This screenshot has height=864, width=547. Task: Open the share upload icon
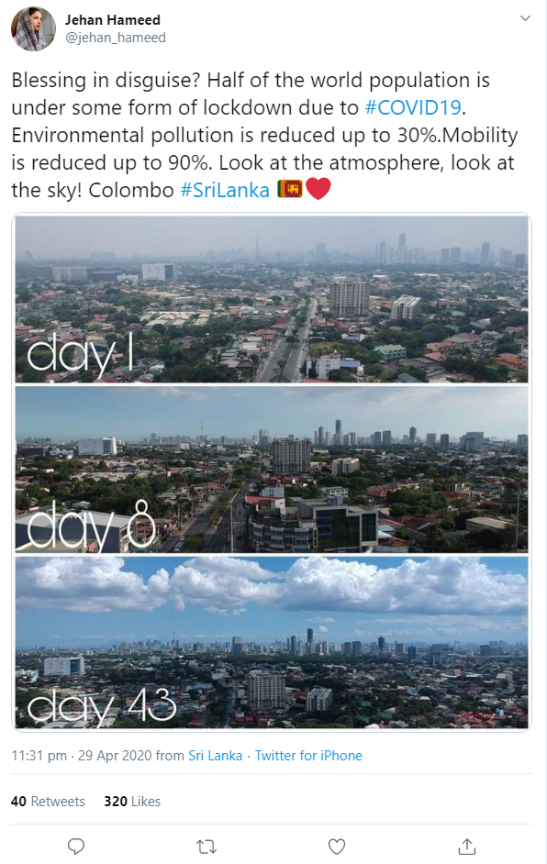(467, 846)
